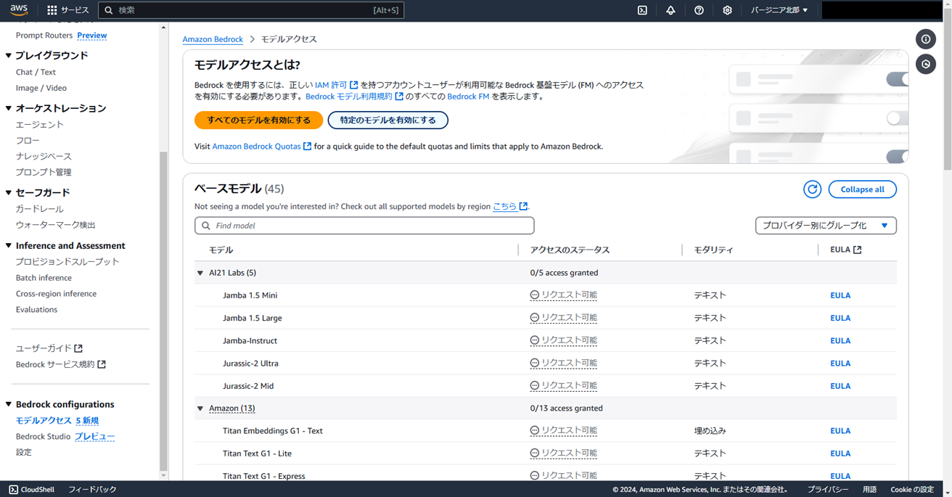Open the サービス grid menu

tap(67, 10)
